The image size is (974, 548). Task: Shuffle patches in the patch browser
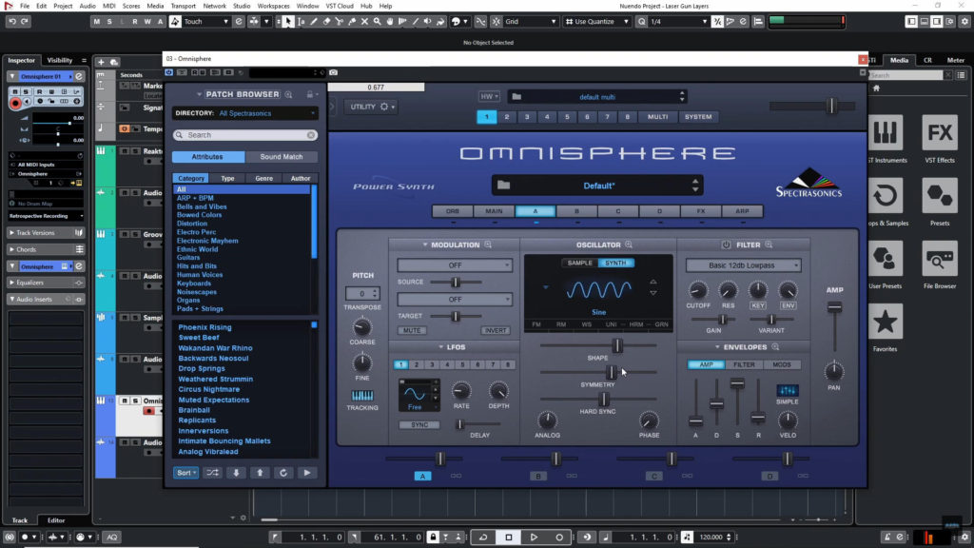(x=212, y=472)
